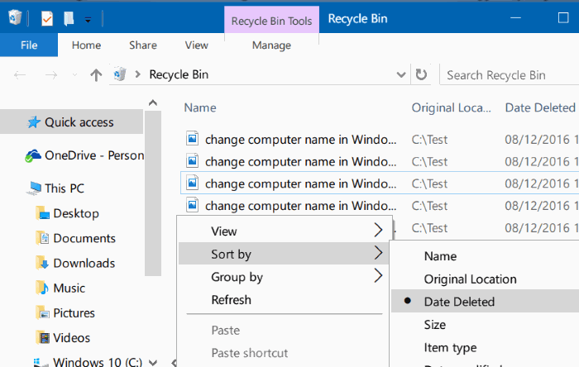Open the Manage tab
Viewport: 579px width, 367px height.
pos(271,45)
